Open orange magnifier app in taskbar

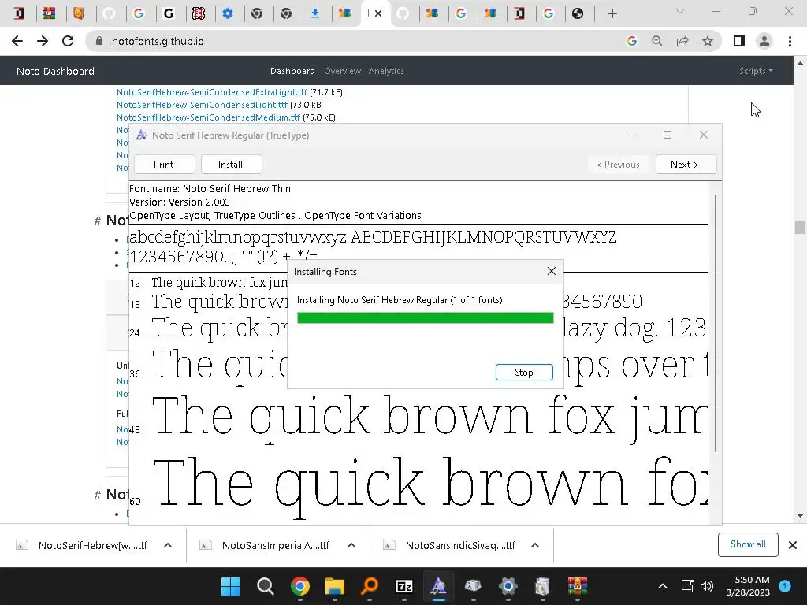(x=370, y=586)
